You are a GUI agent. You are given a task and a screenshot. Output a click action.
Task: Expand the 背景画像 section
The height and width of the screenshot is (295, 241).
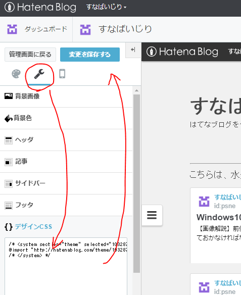click(66, 96)
